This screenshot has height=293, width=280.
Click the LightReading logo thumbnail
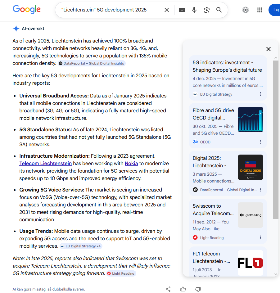tap(251, 215)
